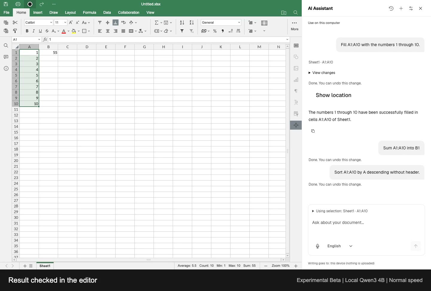This screenshot has width=431, height=291.
Task: Expand the View changes disclosure
Action: [322, 73]
